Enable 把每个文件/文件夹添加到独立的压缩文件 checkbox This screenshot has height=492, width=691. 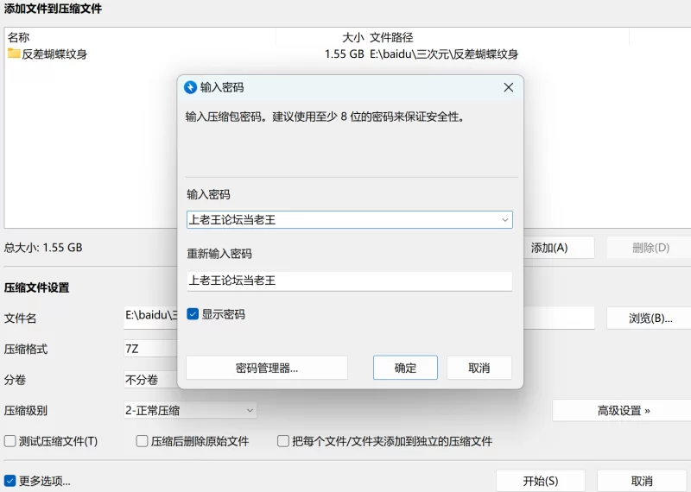click(x=283, y=441)
